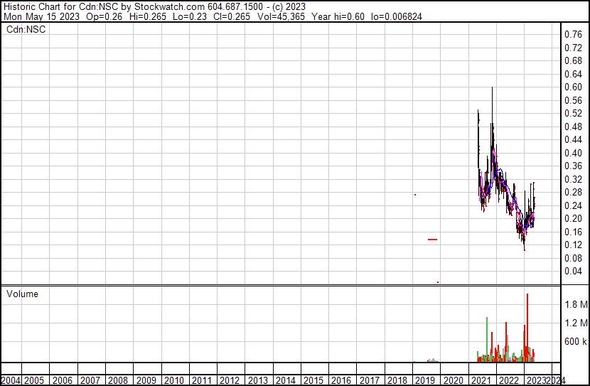This screenshot has height=386, width=590.
Task: Click the 1.8 M volume axis label
Action: coord(575,304)
